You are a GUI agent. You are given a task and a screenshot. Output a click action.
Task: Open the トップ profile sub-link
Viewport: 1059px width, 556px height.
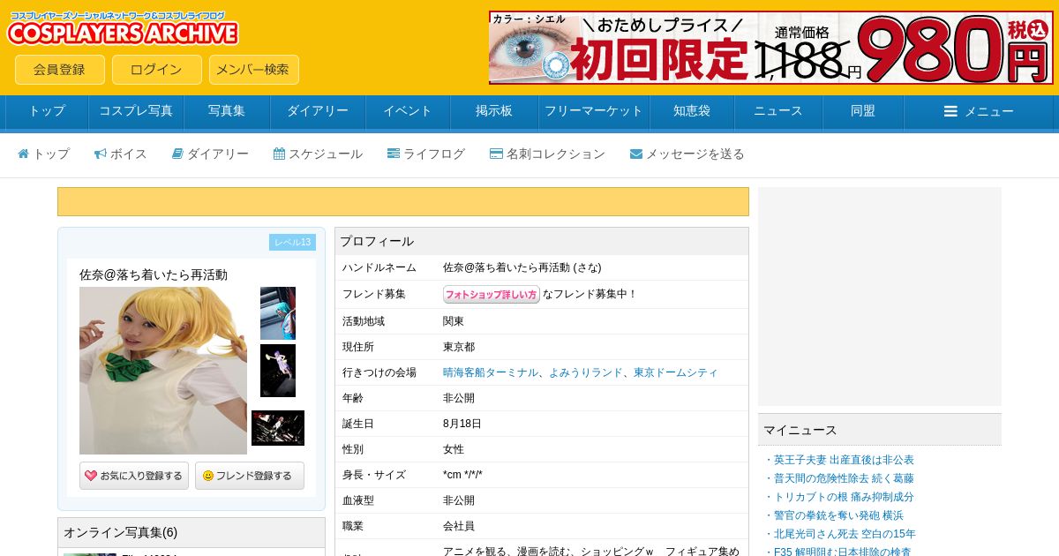(44, 154)
